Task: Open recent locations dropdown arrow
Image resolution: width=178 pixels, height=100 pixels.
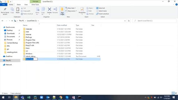Action: click(x=9, y=21)
